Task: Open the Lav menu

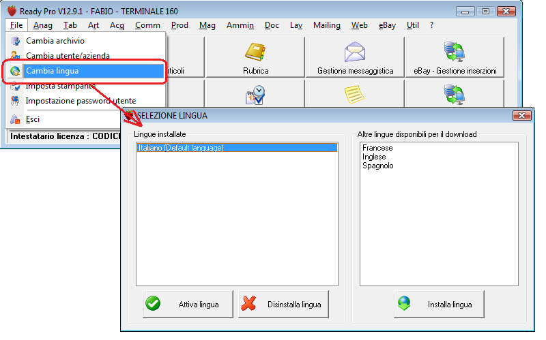Action: click(x=296, y=25)
